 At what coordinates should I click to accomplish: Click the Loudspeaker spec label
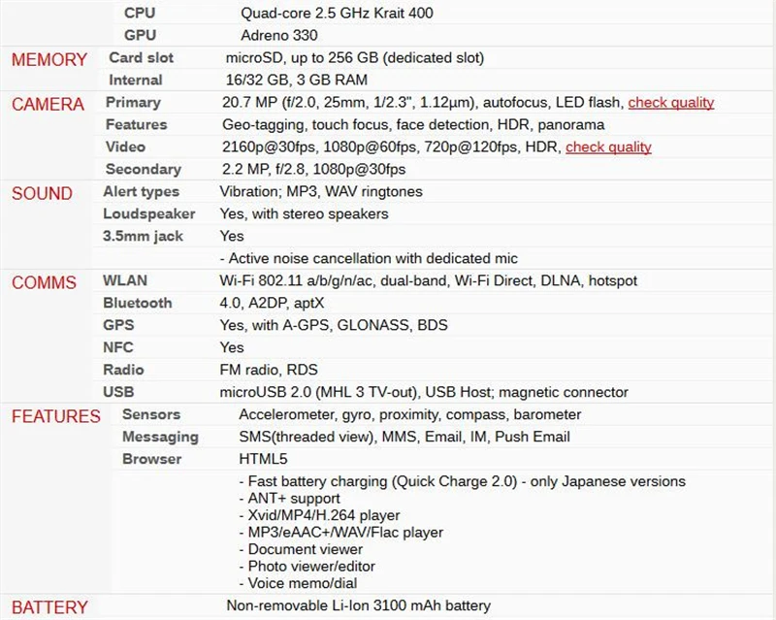tap(149, 213)
